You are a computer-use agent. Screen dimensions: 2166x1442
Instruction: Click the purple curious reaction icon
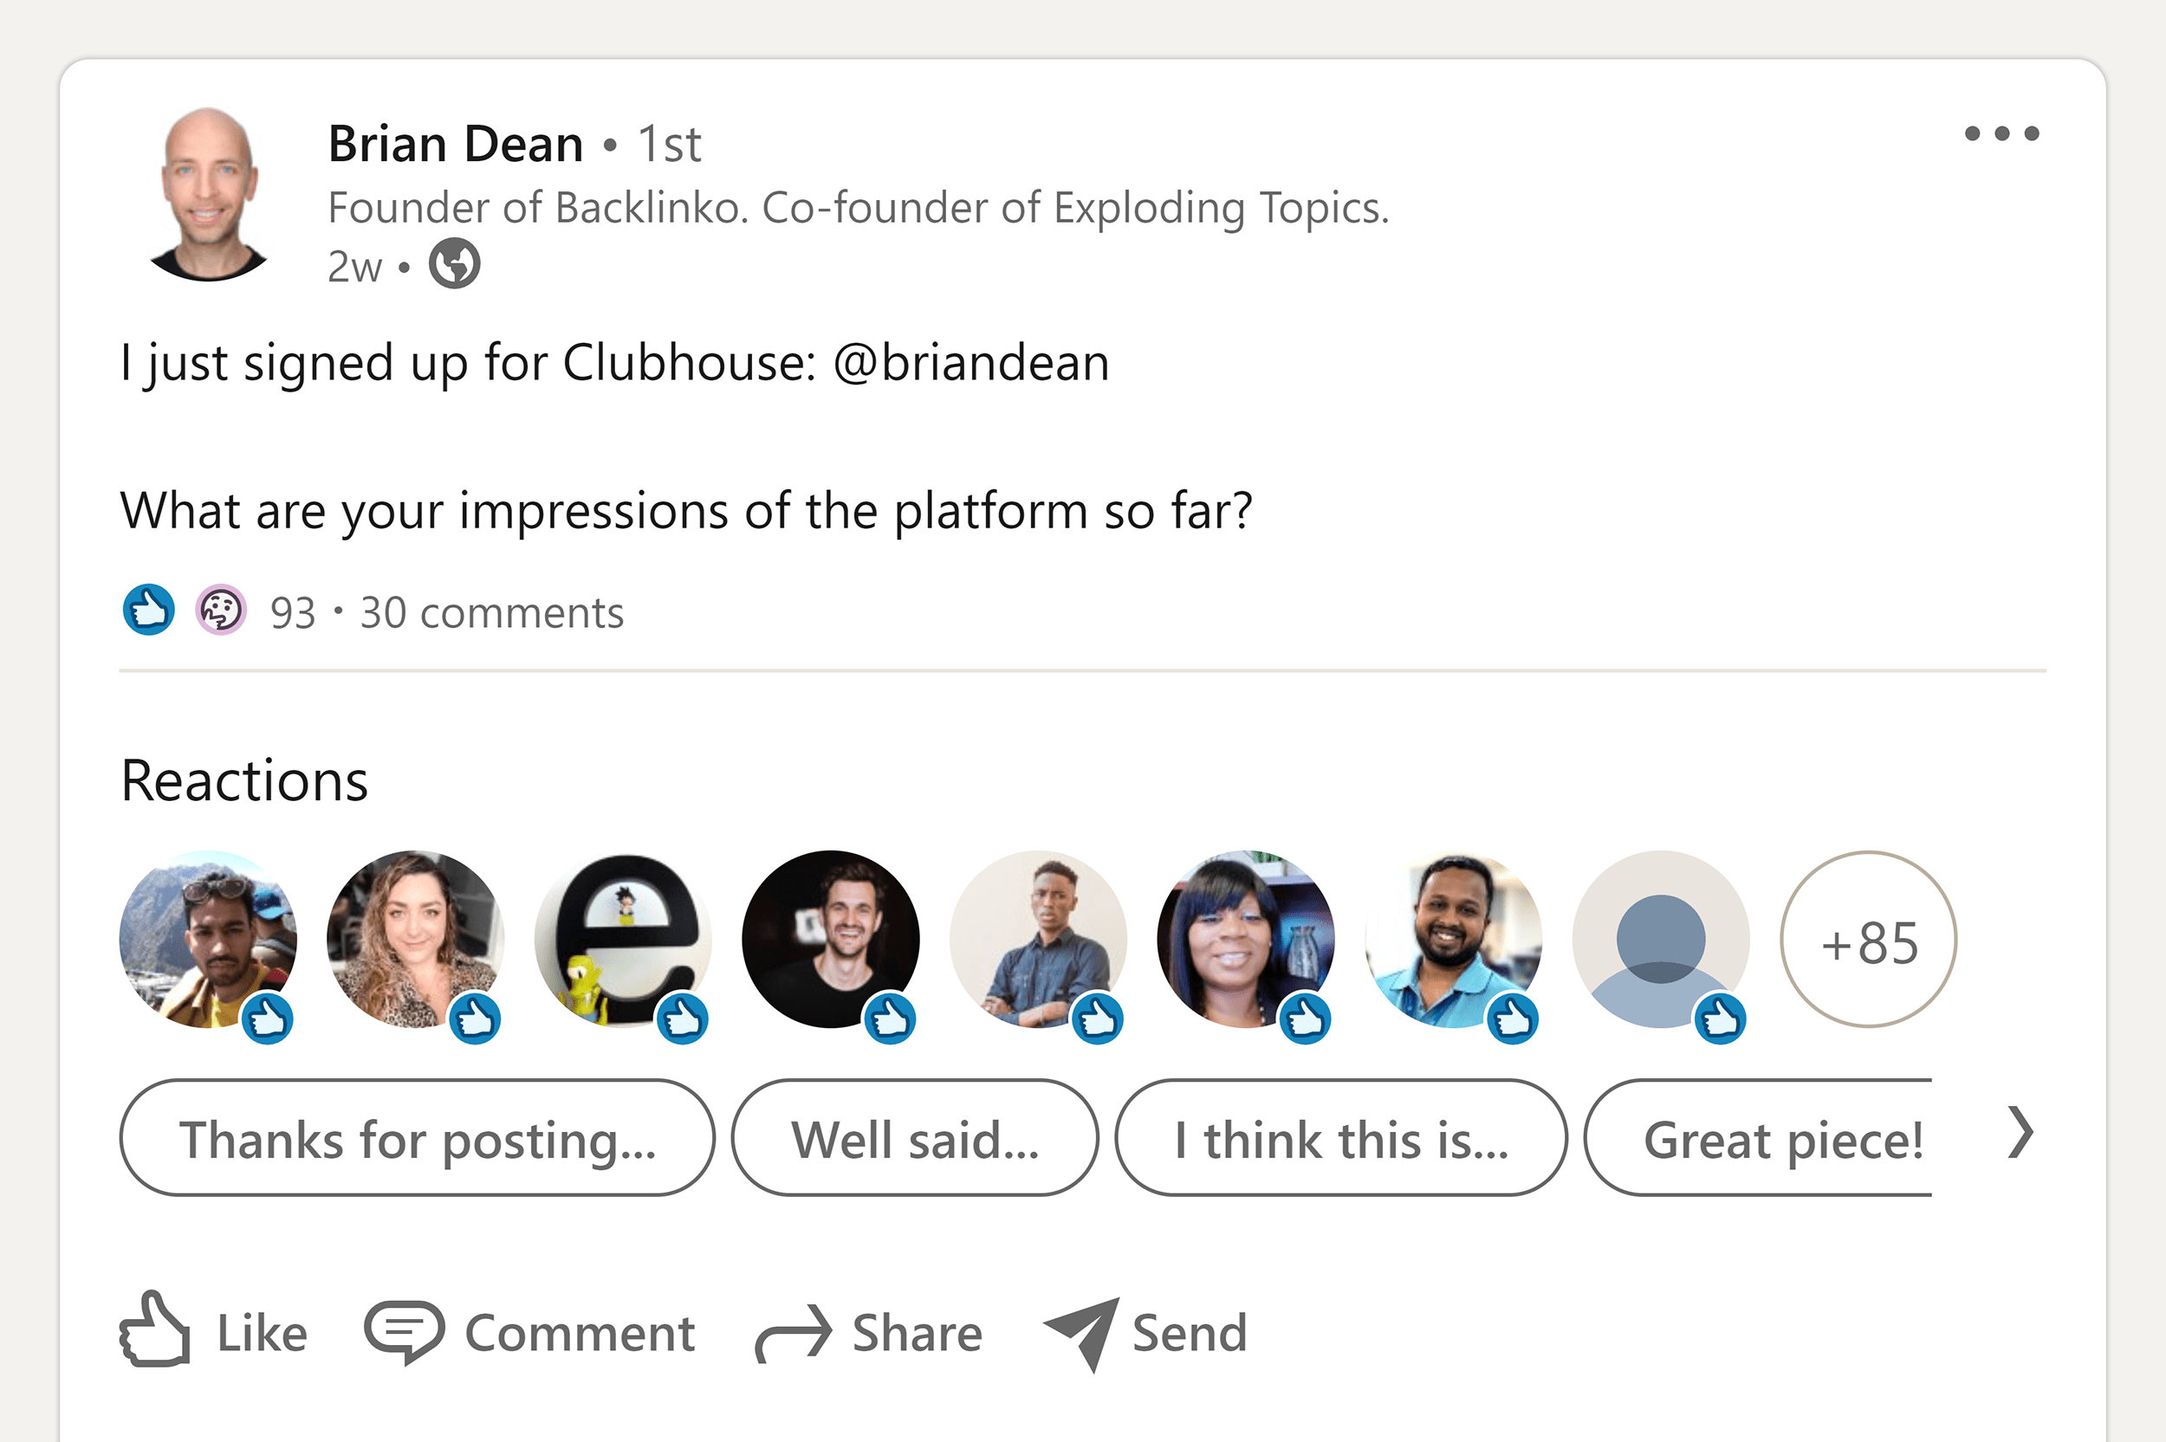click(x=221, y=610)
